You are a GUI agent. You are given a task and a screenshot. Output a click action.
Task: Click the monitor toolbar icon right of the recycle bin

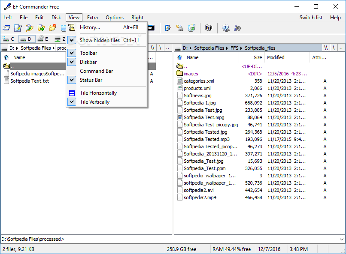tap(209, 28)
